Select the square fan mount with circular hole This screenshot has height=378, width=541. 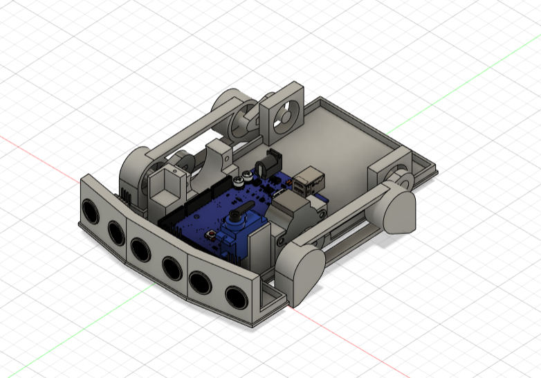coord(283,112)
